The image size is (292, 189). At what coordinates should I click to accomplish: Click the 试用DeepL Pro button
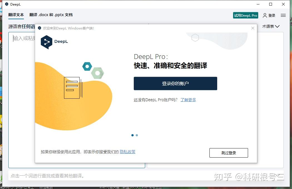coord(245,15)
